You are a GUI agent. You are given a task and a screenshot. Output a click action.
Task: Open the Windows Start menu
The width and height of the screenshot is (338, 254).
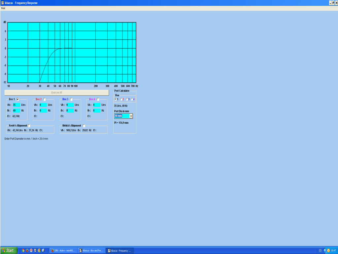[x=9, y=251]
